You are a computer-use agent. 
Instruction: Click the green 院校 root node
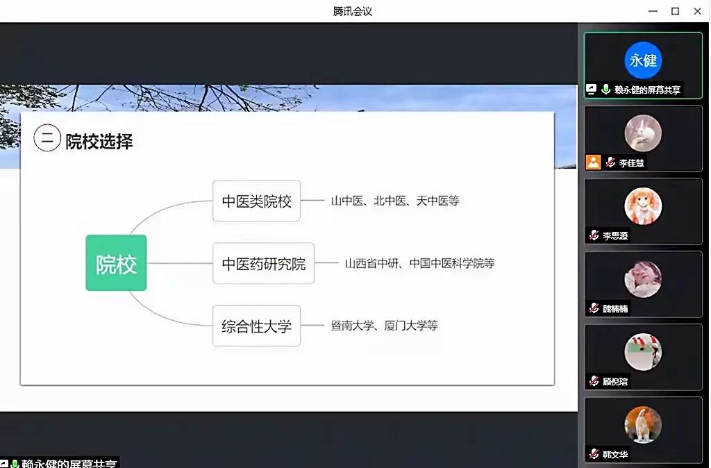116,263
